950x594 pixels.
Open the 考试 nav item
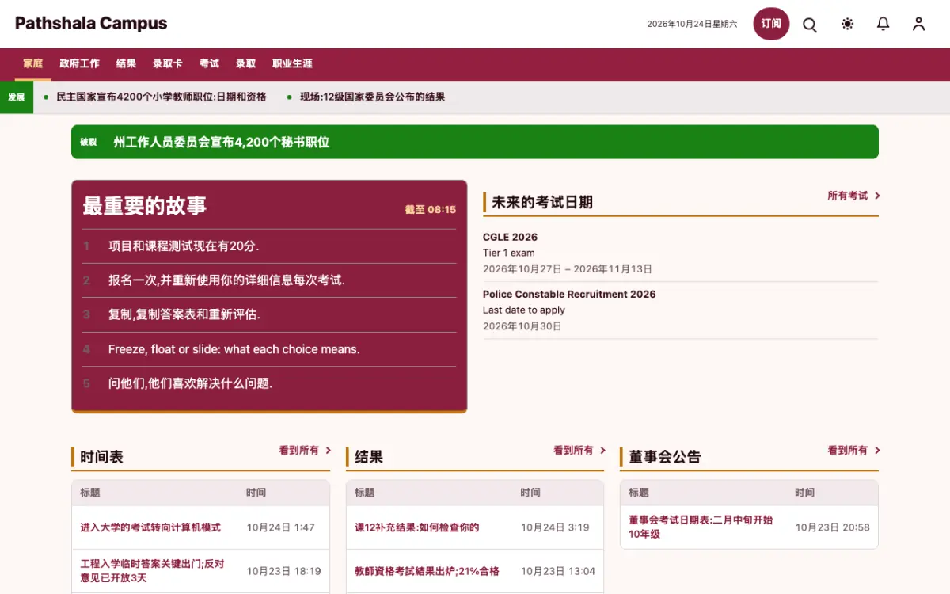point(209,63)
